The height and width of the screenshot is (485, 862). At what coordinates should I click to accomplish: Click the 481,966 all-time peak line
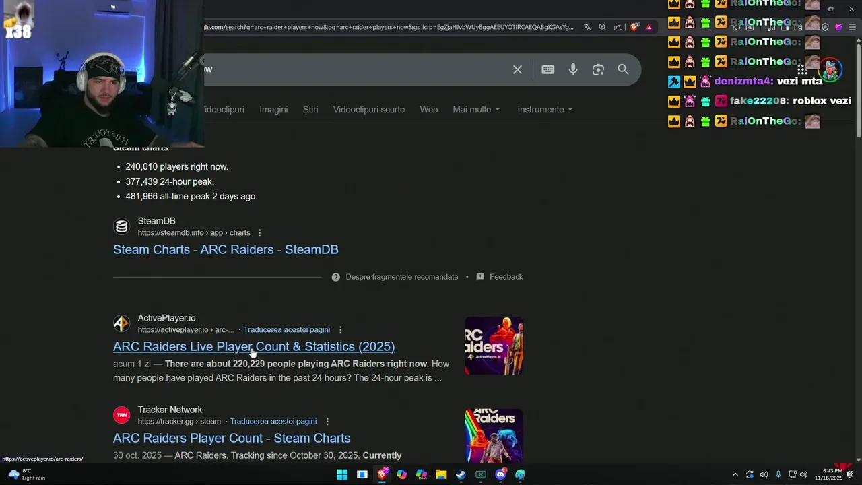[191, 196]
